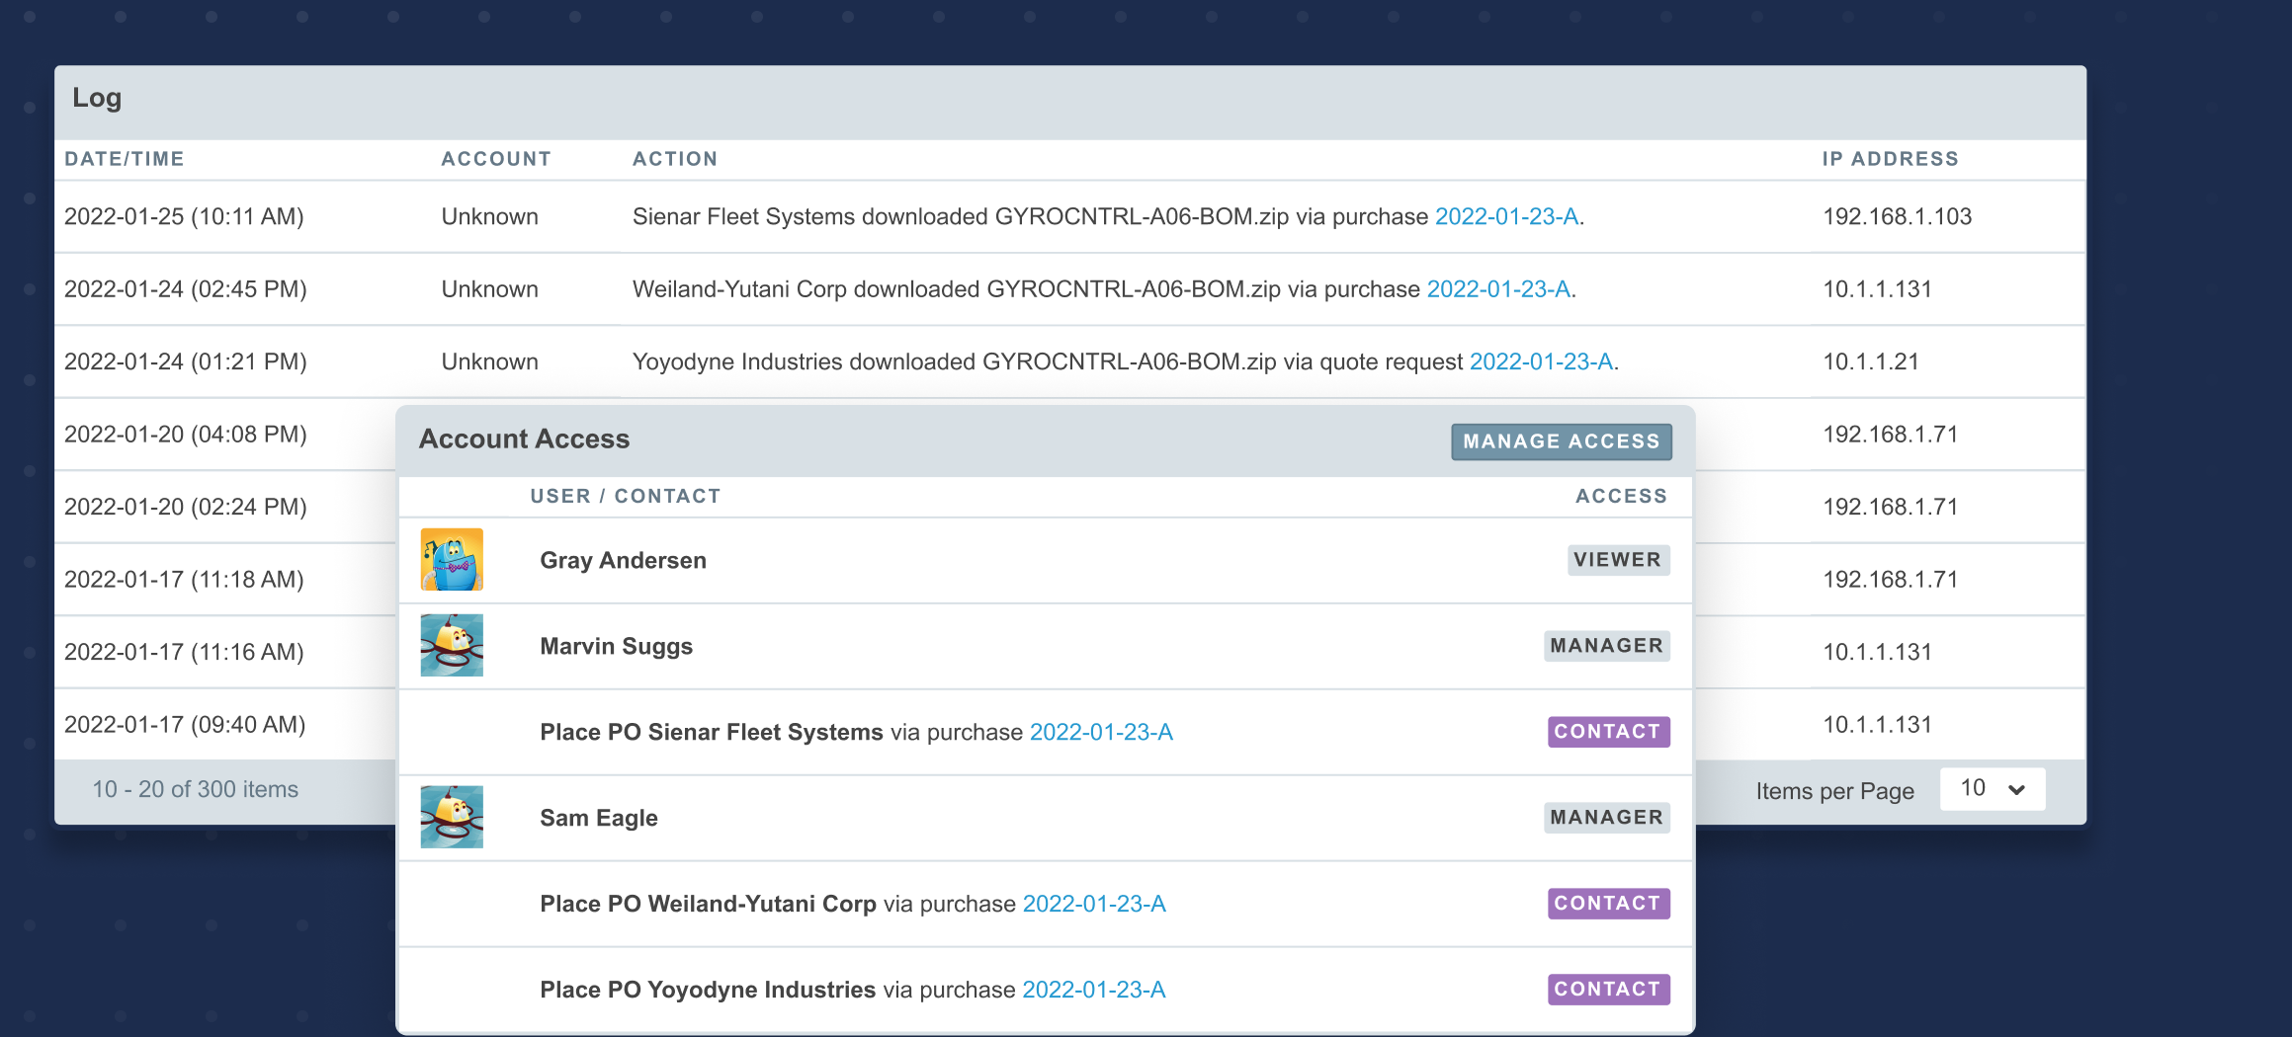Viewport: 2292px width, 1037px height.
Task: Click IP address 10.1.1.21
Action: pos(1871,361)
